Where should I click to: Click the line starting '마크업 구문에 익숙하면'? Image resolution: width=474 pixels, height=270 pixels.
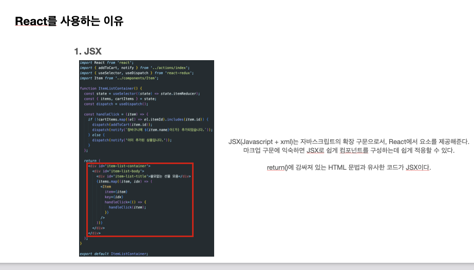coord(349,151)
